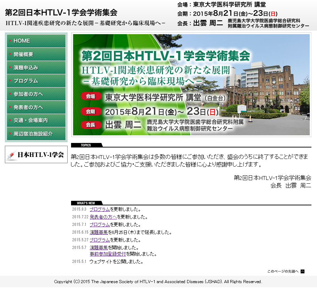Click the 日本HTLV-1学会 banner
The image size is (317, 288).
(36, 154)
